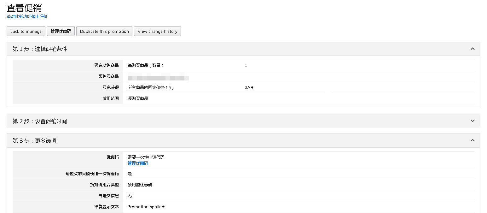Screen dimensions: 487x213
Task: Click 独用型优惠码 value
Action: (x=140, y=185)
